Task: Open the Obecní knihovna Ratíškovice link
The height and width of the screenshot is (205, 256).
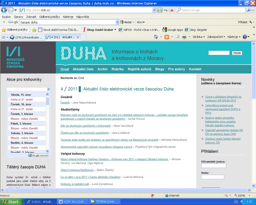Action: coord(77,170)
